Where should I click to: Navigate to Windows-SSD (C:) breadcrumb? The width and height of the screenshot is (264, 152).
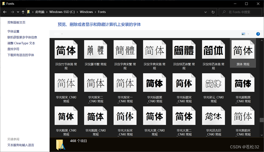point(62,12)
